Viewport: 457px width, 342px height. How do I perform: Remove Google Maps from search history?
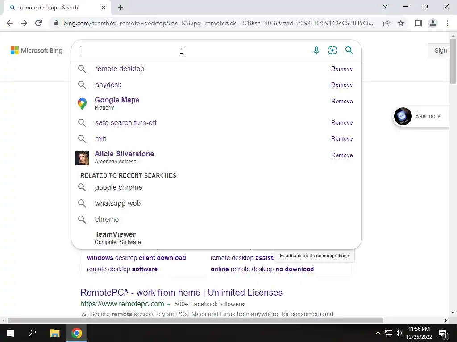pyautogui.click(x=342, y=101)
